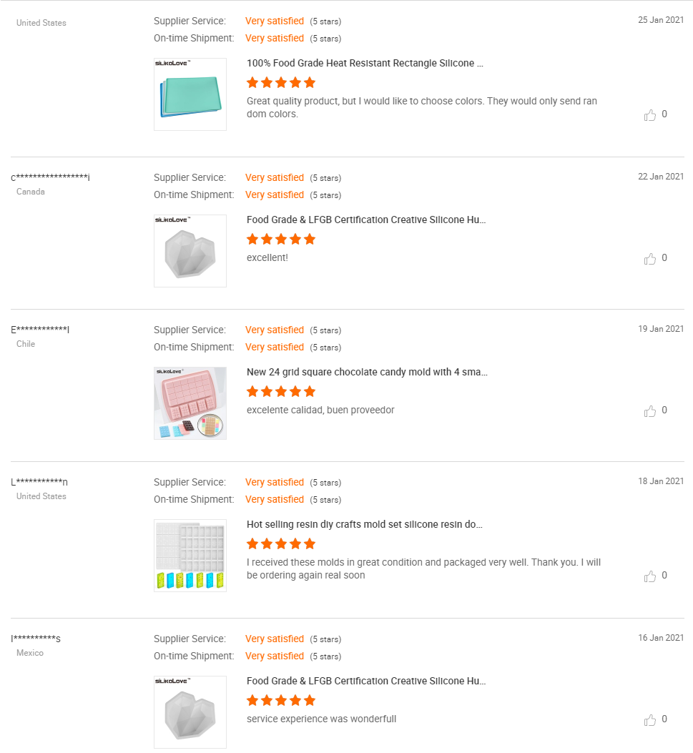Open the pink chocolate candy mold thumbnail
Viewport: 693px width, 753px height.
(x=190, y=403)
